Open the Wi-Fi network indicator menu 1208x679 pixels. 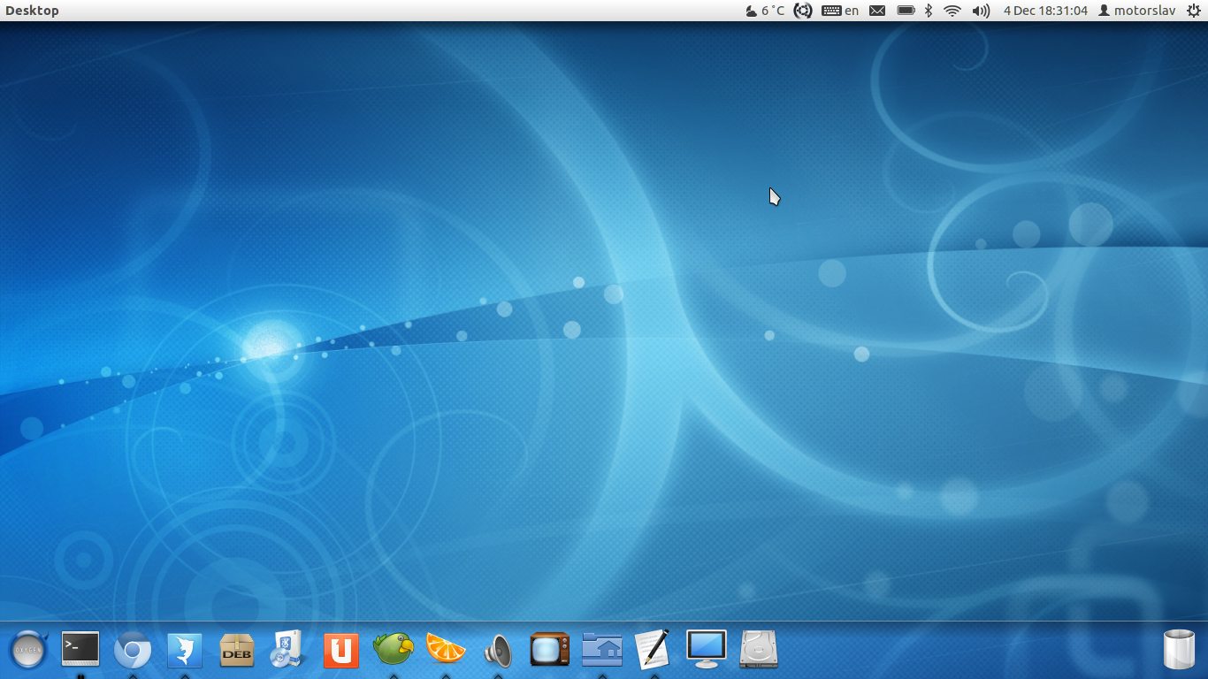tap(952, 11)
